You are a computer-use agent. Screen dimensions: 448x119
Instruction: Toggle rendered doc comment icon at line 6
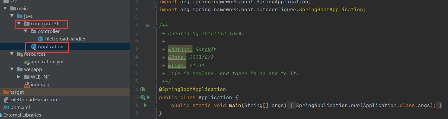coord(148,25)
